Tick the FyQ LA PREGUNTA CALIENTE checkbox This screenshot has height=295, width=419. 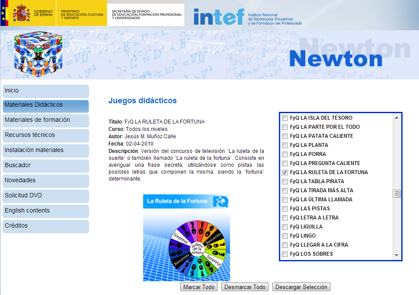pyautogui.click(x=285, y=163)
